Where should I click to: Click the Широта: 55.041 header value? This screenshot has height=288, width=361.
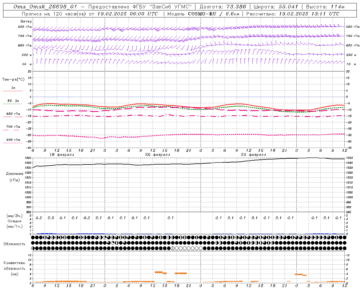tap(276, 7)
